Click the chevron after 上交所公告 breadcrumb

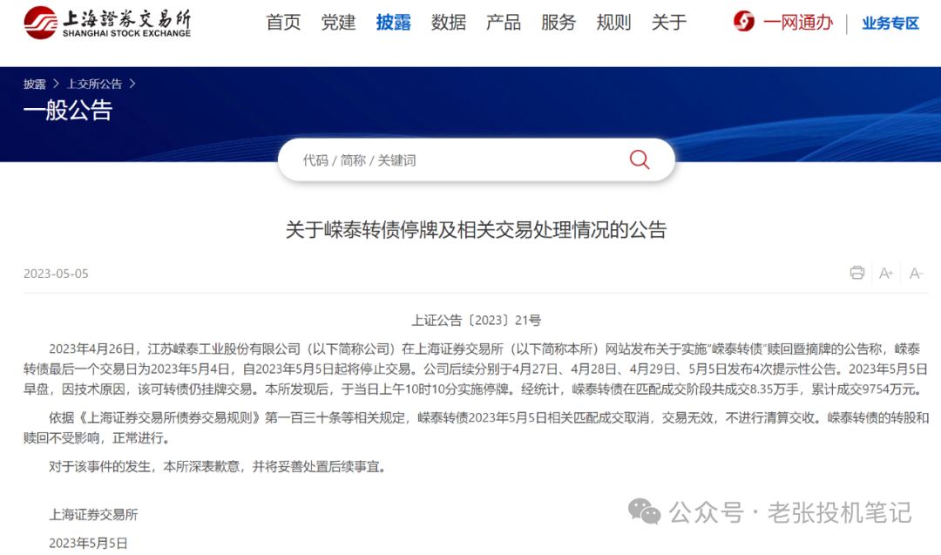point(132,84)
